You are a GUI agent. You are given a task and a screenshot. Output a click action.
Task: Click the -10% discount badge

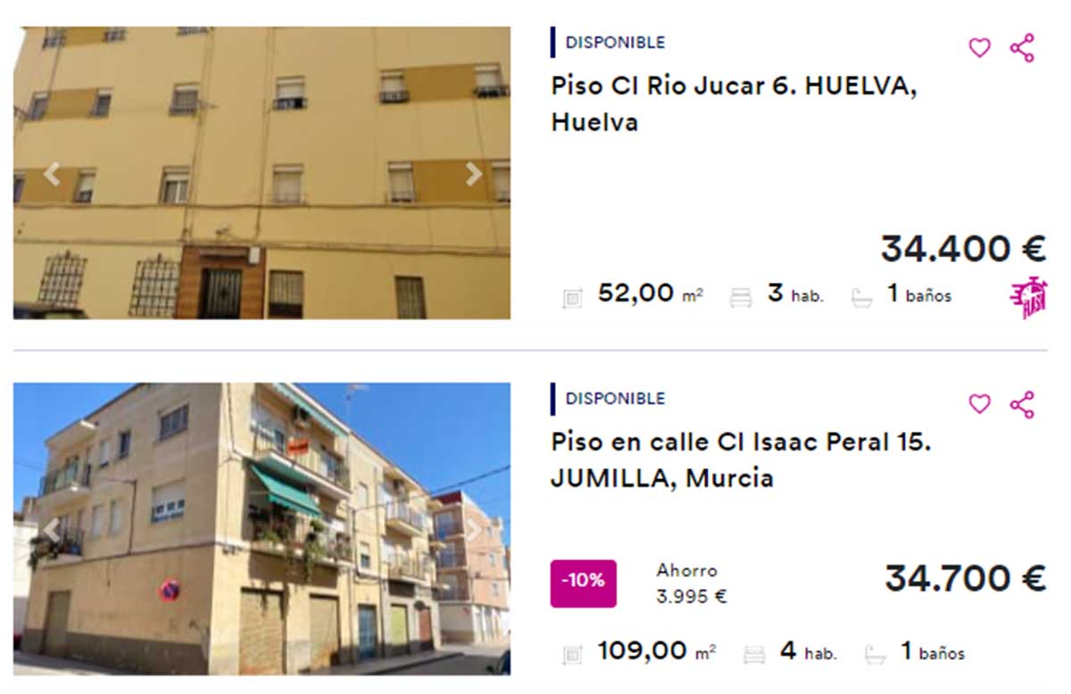click(x=583, y=583)
